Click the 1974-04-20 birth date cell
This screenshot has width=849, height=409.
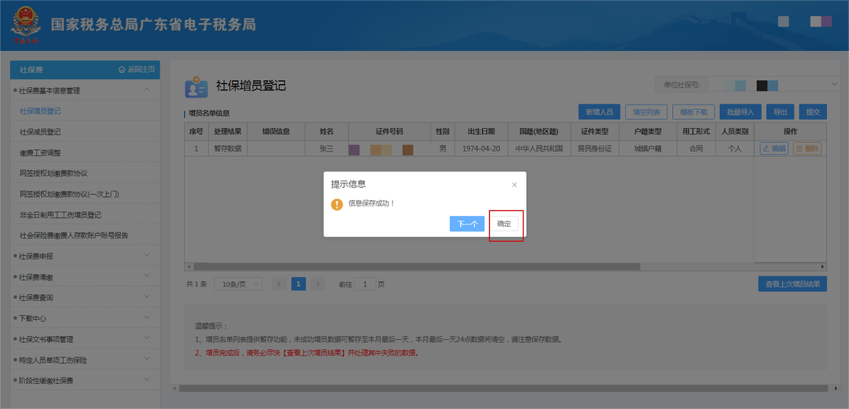pos(481,148)
